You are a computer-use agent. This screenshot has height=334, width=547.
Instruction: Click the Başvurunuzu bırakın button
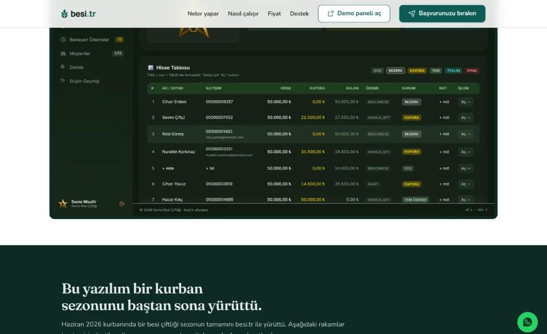point(442,14)
